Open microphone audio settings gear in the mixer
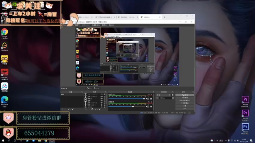This screenshot has width=255, height=143. click(x=151, y=99)
